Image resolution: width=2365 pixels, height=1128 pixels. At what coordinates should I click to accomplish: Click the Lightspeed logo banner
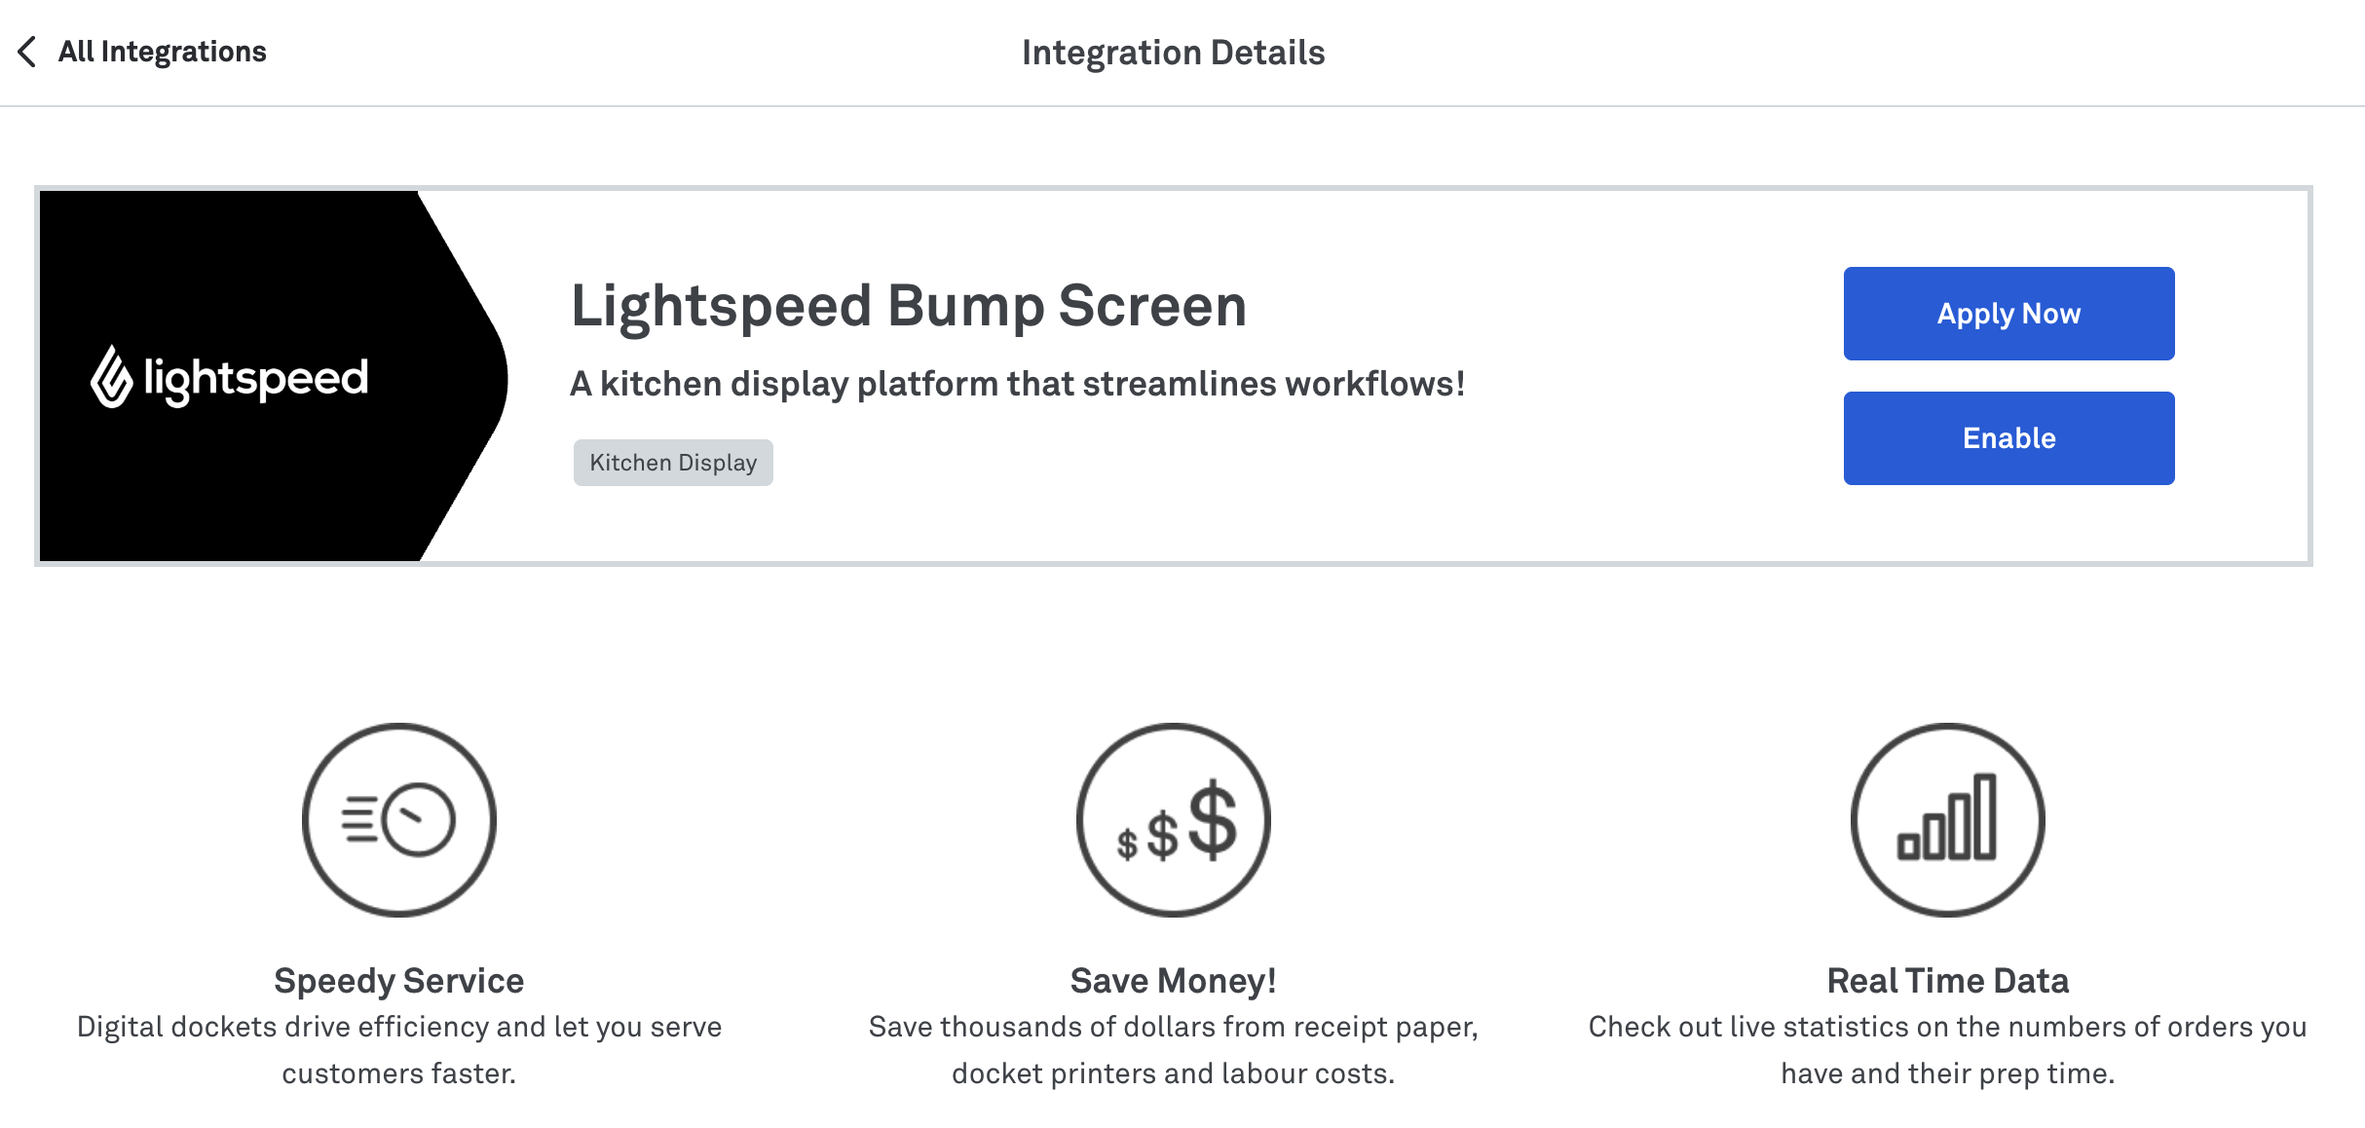[274, 376]
